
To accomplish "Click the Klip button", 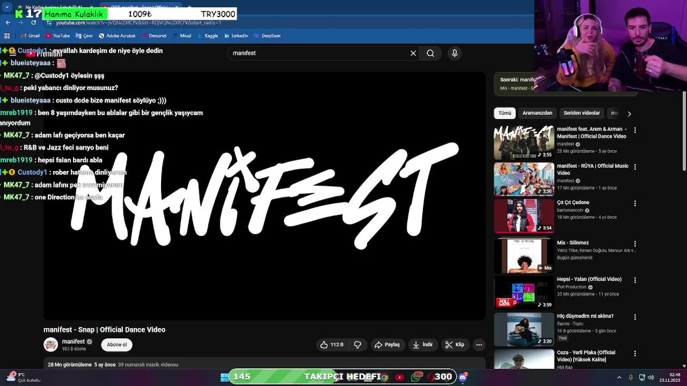I will [x=455, y=345].
